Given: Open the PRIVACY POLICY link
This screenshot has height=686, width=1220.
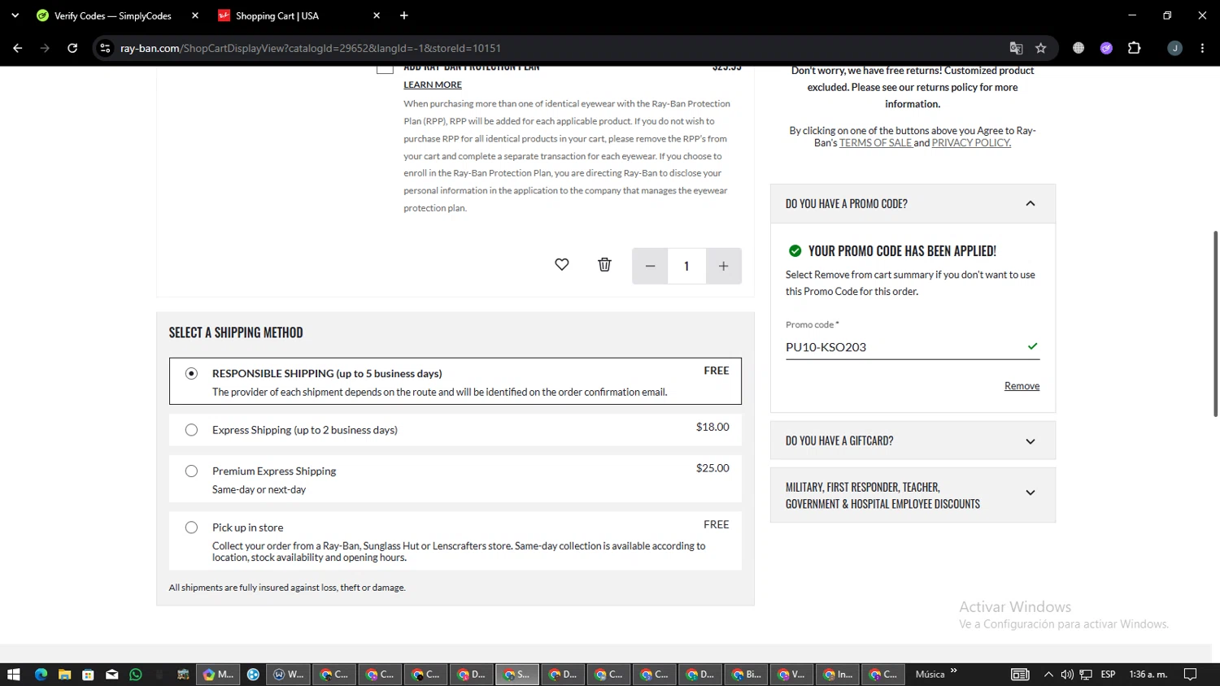Looking at the screenshot, I should coord(971,143).
